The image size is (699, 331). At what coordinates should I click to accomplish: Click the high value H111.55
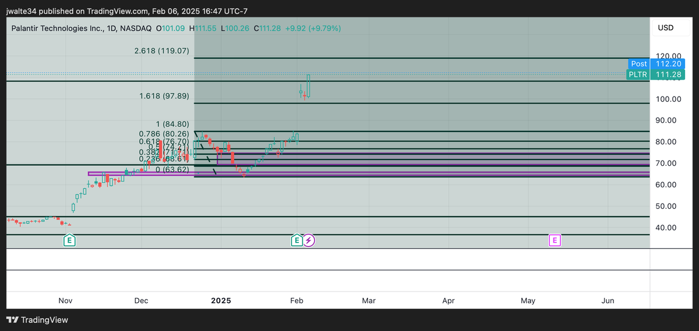202,28
